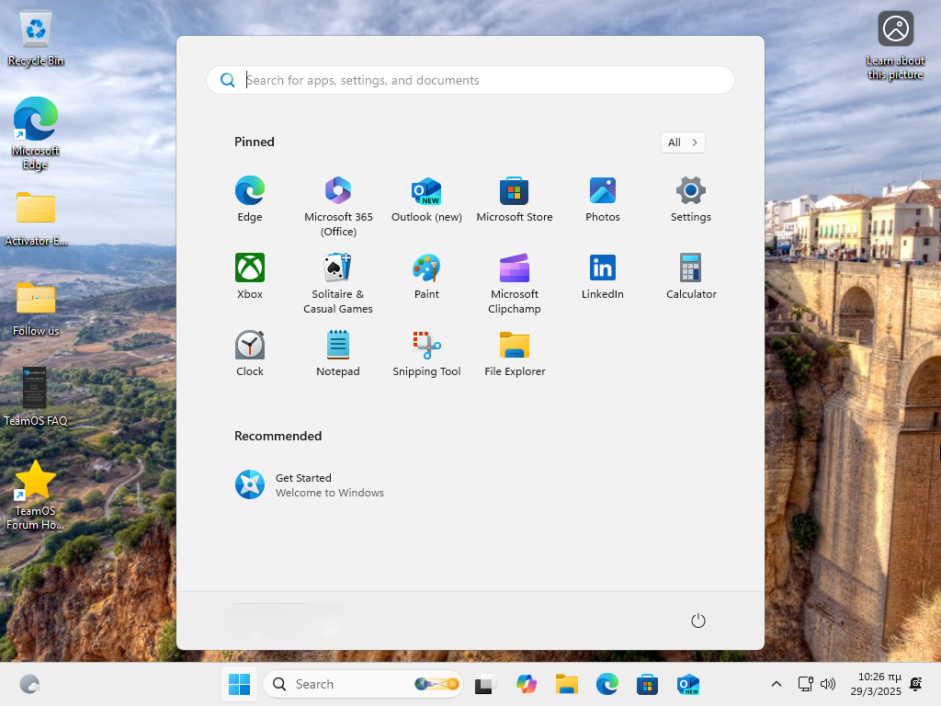The image size is (941, 706).
Task: Open the Clock app
Action: click(250, 354)
